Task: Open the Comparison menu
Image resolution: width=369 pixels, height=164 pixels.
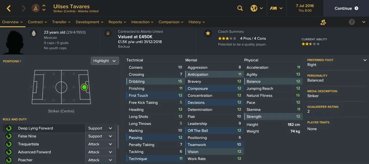Action: pyautogui.click(x=171, y=22)
